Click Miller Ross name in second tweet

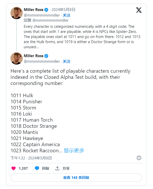(x=34, y=56)
